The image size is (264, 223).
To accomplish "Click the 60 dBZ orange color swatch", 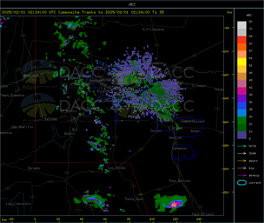I will click(242, 47).
